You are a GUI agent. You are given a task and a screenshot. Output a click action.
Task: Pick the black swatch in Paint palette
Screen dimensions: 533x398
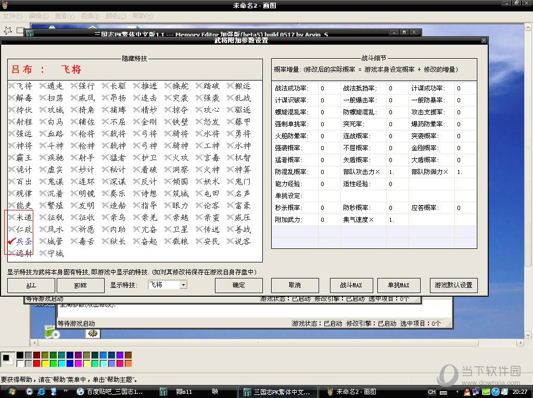(20, 355)
